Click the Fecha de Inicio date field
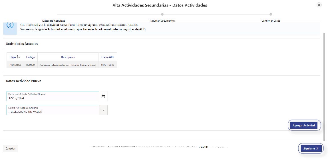The image size is (330, 160). pyautogui.click(x=53, y=97)
